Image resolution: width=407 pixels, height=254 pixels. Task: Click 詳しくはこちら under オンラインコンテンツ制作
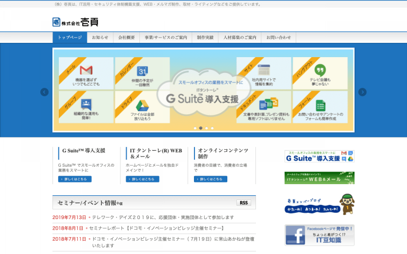pos(210,179)
